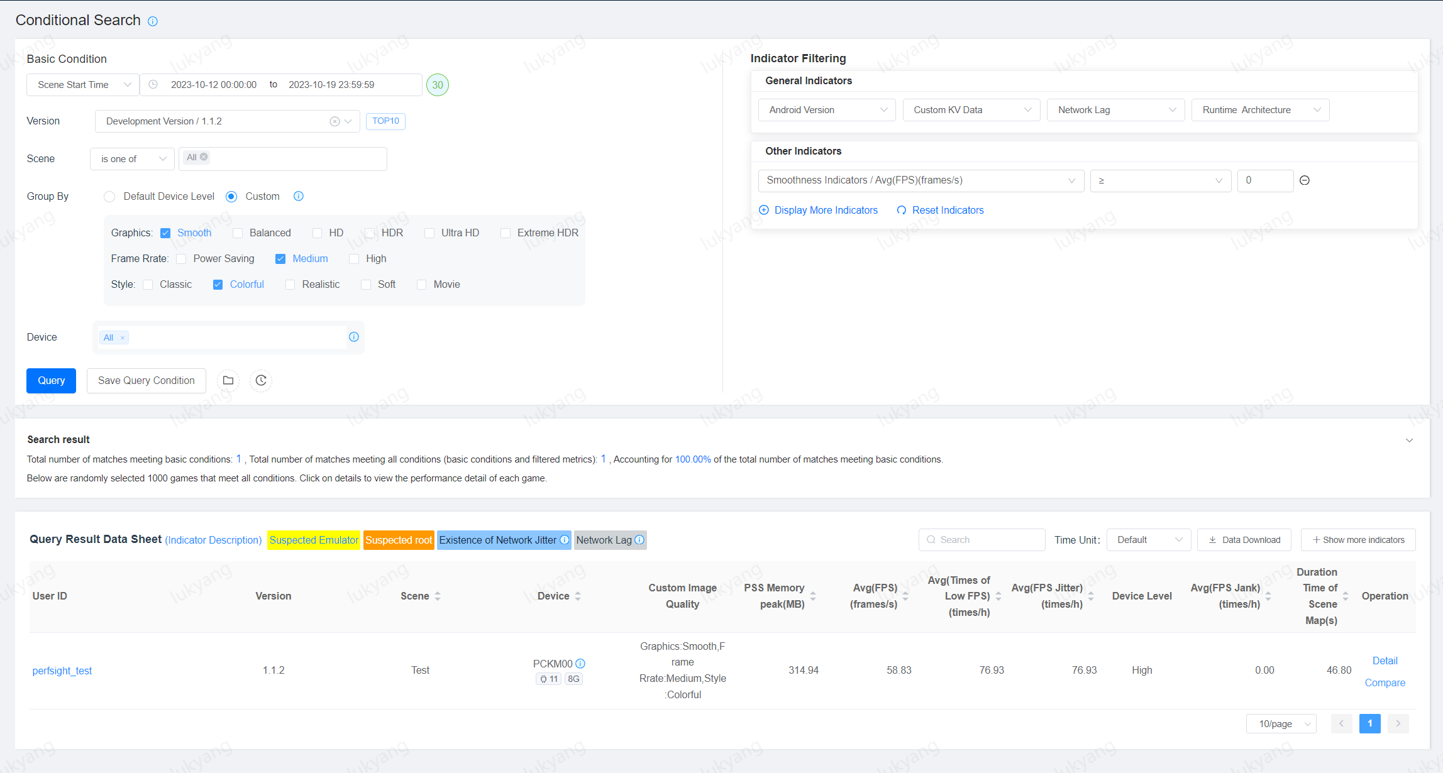
Task: Select Default Device Level radio button
Action: [x=109, y=197]
